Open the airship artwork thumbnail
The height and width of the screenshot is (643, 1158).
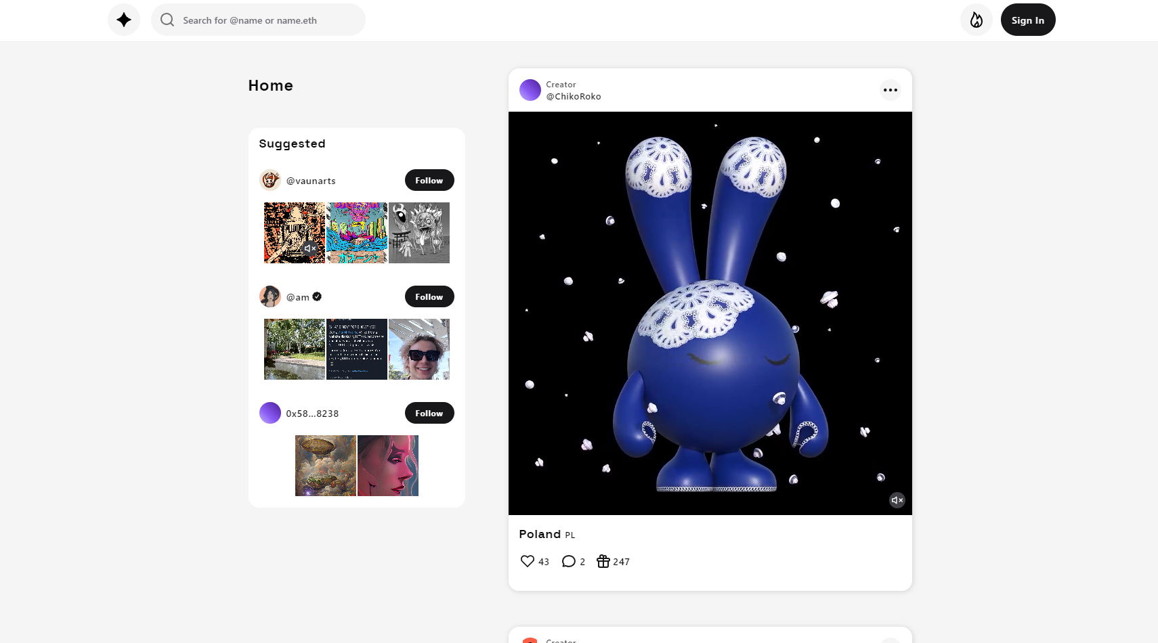pyautogui.click(x=326, y=466)
